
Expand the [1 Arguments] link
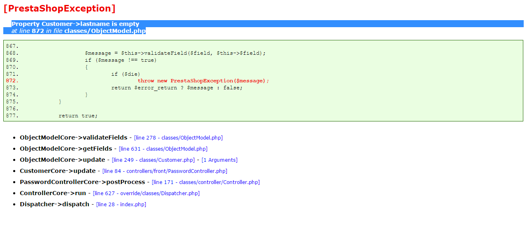pyautogui.click(x=219, y=160)
